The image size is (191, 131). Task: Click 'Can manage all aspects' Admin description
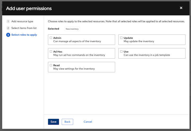(77, 41)
